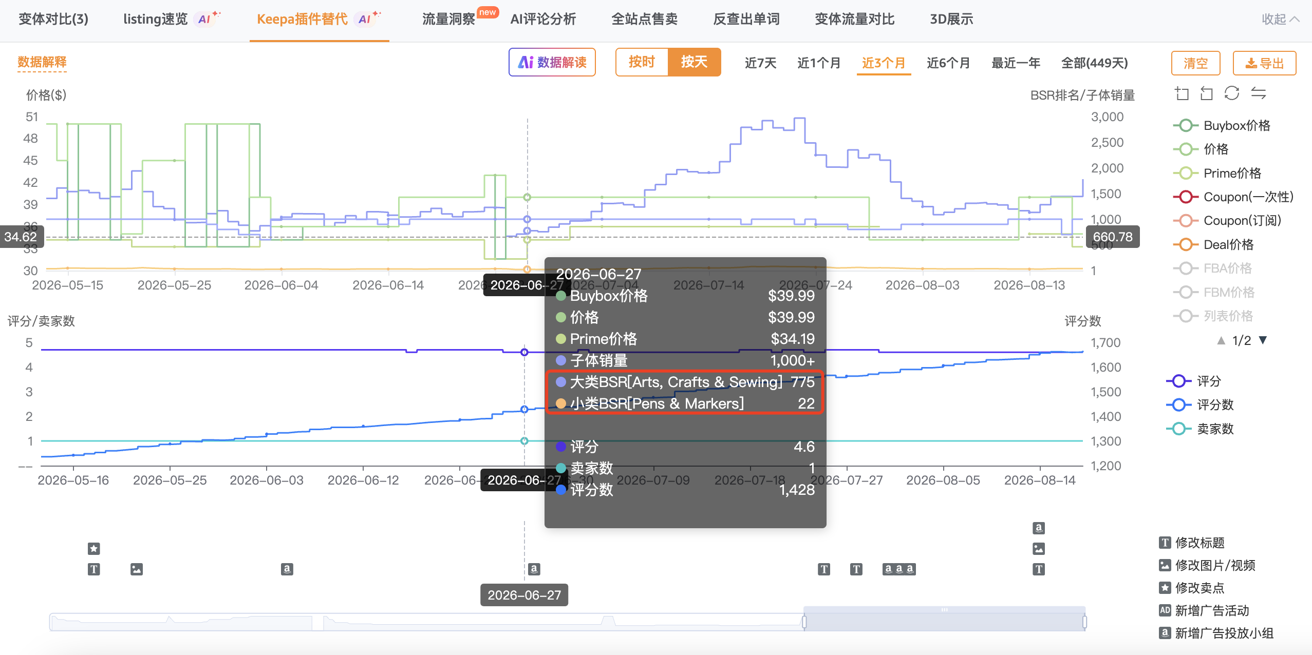Image resolution: width=1312 pixels, height=655 pixels.
Task: Click the triple 'a a a' ad group marker
Action: click(899, 569)
